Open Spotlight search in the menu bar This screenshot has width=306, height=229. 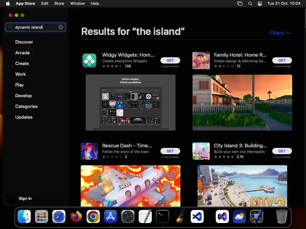point(250,4)
